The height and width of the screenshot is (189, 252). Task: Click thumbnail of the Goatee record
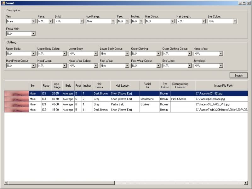[x=17, y=104]
